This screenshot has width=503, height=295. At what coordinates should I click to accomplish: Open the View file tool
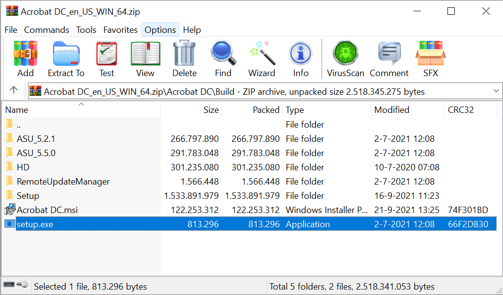[x=145, y=58]
